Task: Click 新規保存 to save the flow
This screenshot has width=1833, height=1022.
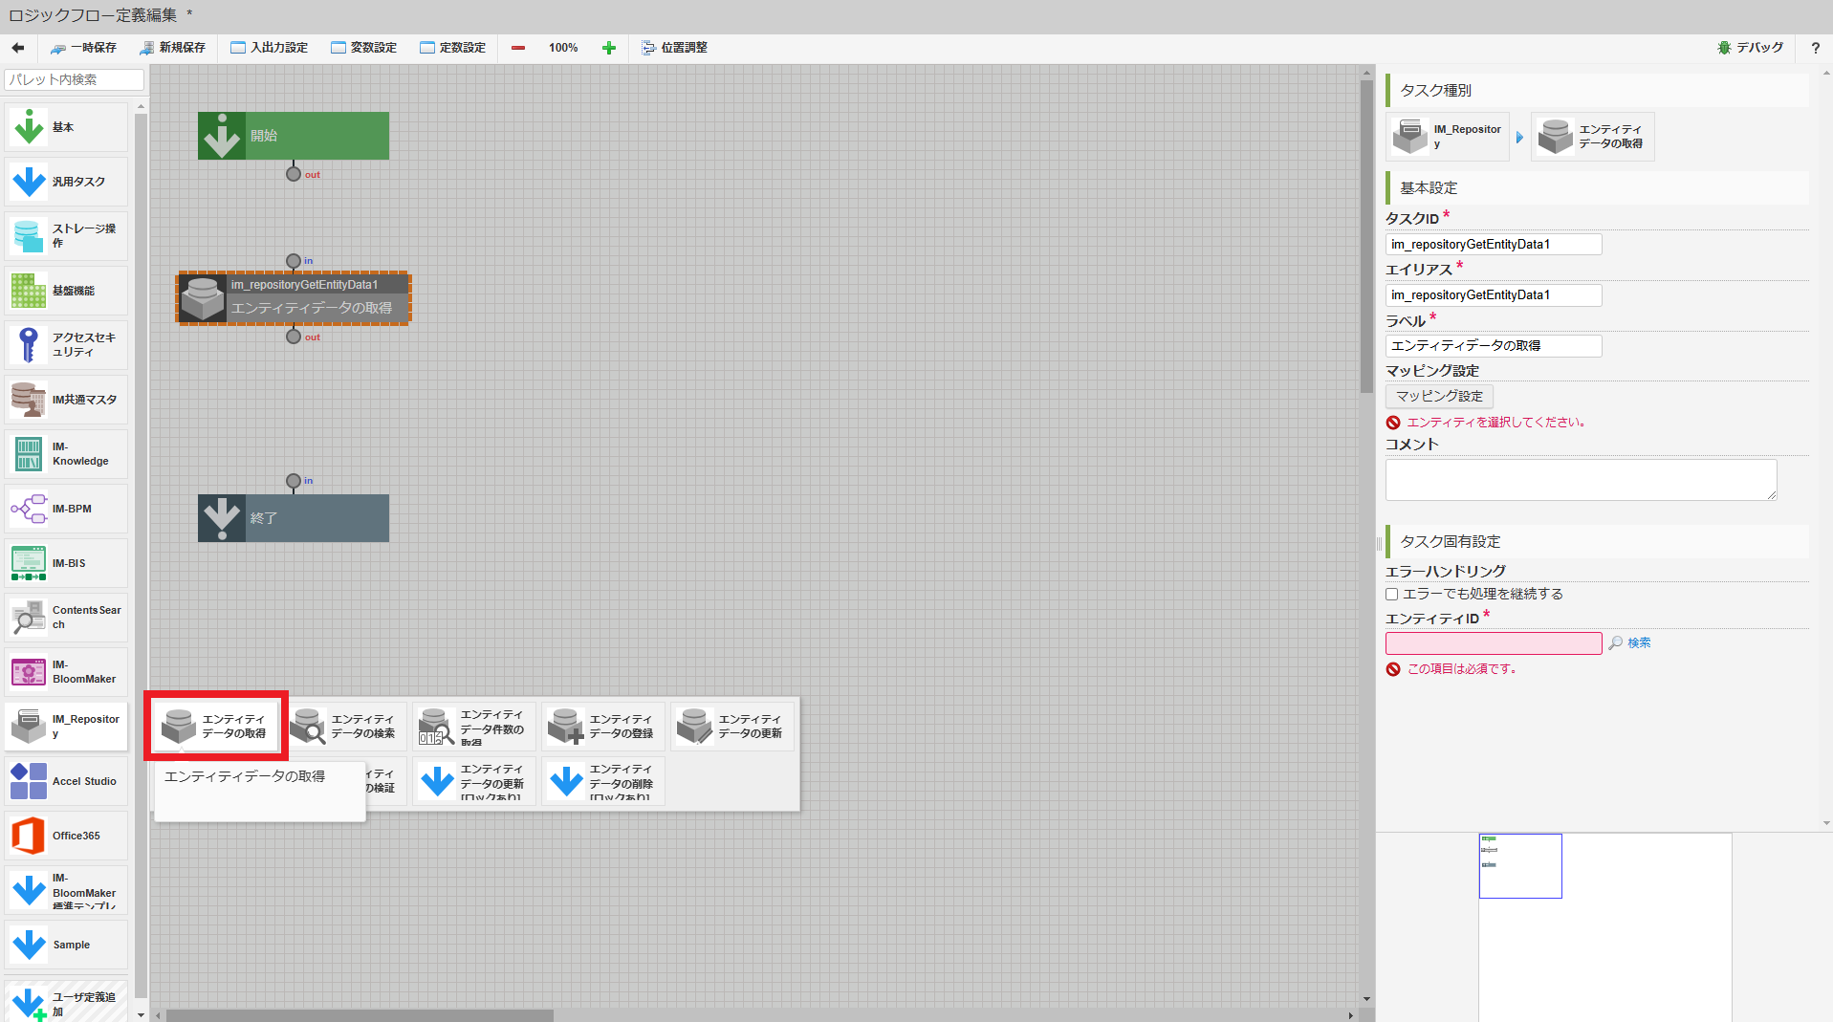Action: [x=173, y=47]
